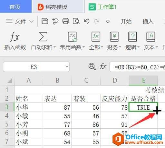The width and height of the screenshot is (165, 148).
Task: Click the Select All corner triangle
Action: click(10, 81)
